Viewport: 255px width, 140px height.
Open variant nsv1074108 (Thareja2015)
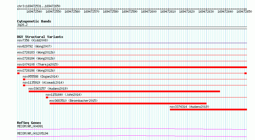(38, 64)
